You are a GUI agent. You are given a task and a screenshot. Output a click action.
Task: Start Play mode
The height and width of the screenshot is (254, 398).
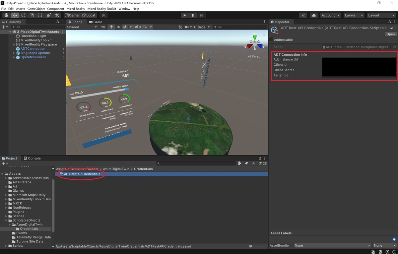(x=185, y=15)
